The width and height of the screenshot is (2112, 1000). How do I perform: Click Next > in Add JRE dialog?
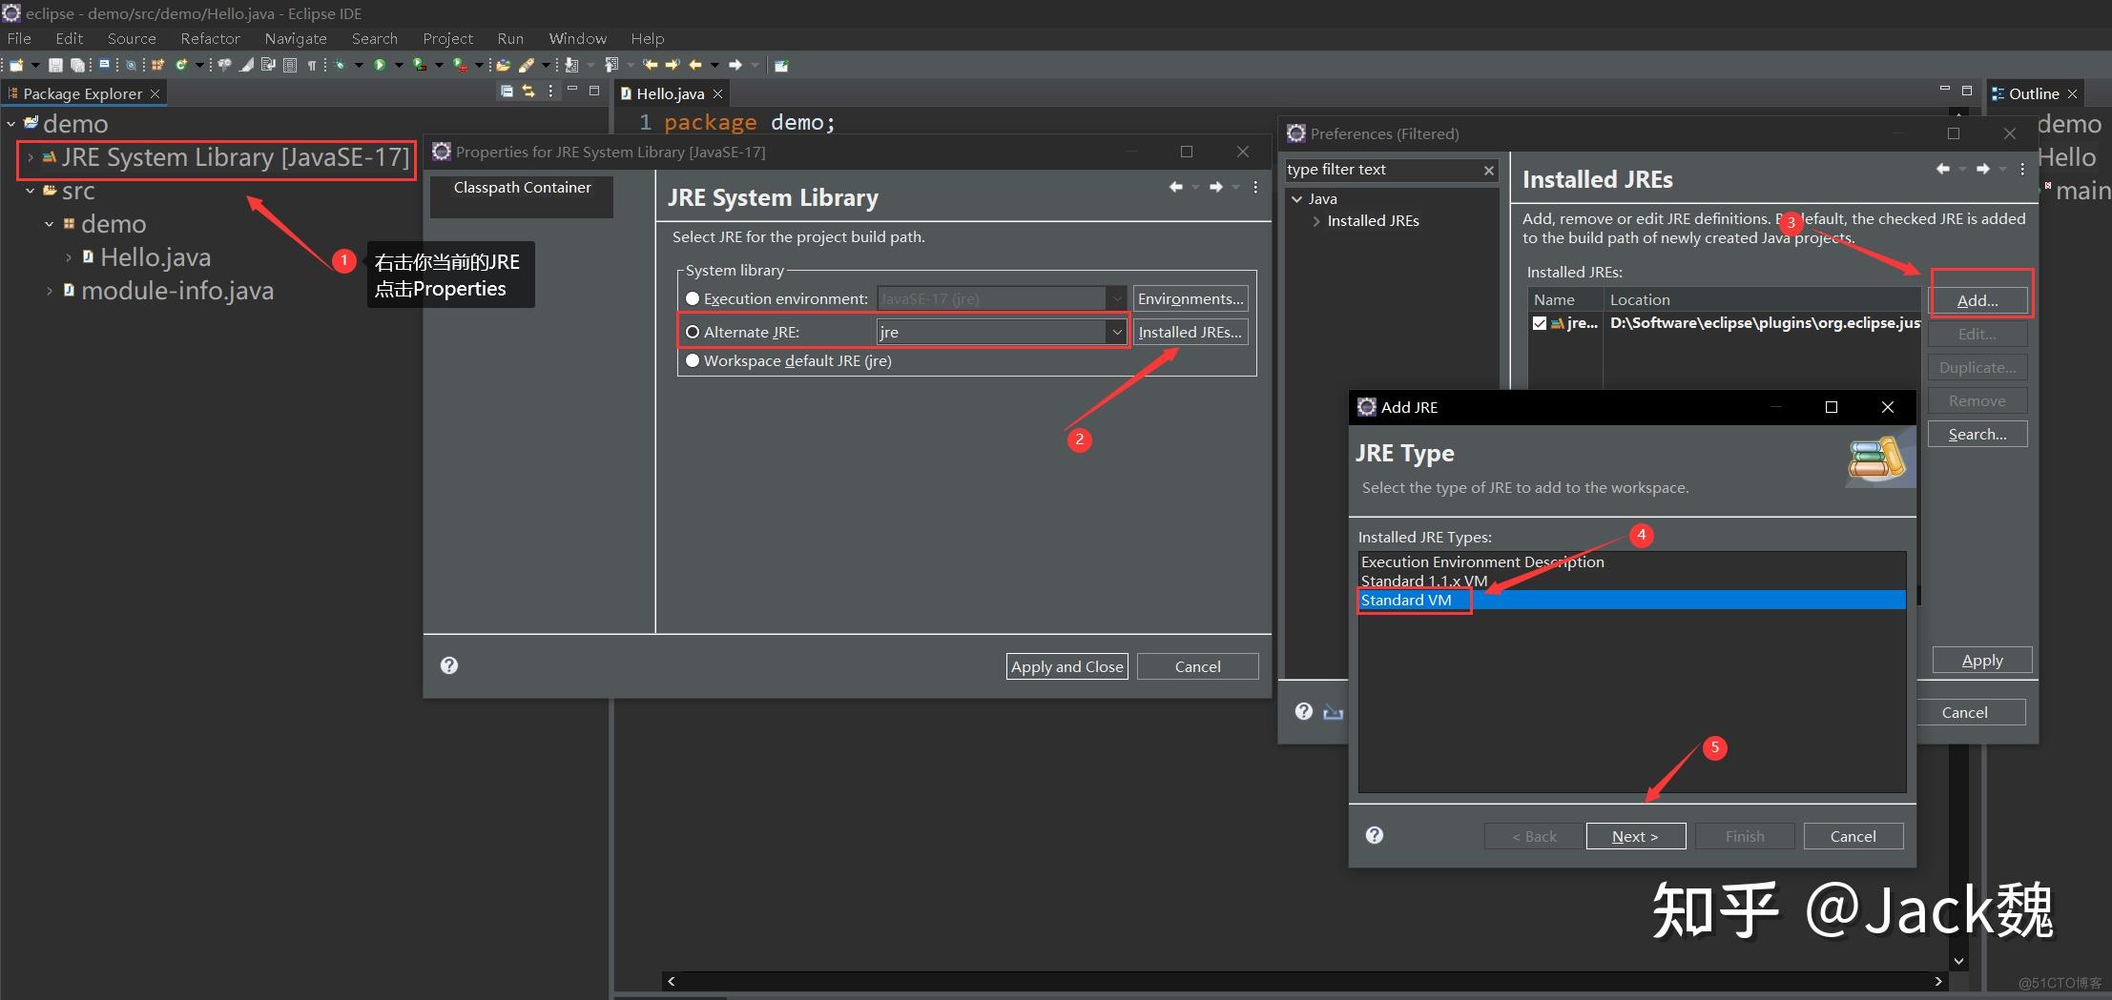click(1635, 836)
